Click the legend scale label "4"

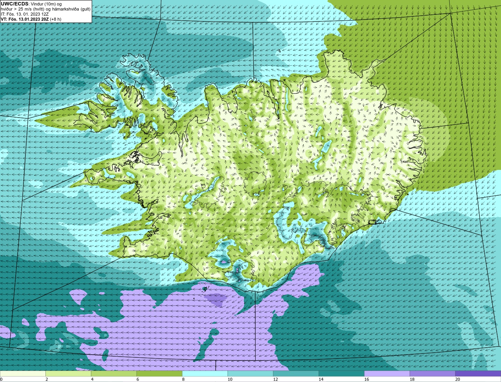click(92, 379)
